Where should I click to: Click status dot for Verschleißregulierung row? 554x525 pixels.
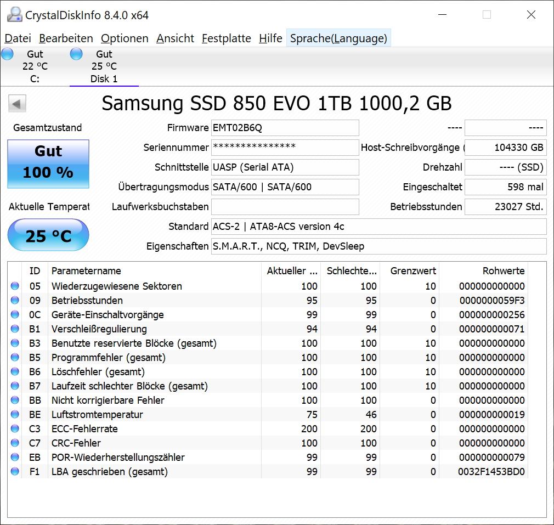coord(15,329)
